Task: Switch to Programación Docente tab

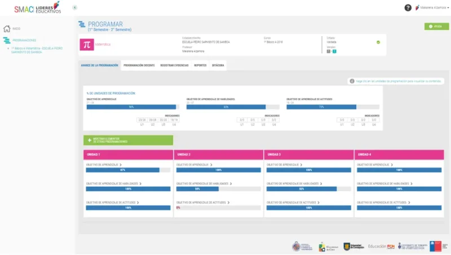Action: (x=139, y=65)
